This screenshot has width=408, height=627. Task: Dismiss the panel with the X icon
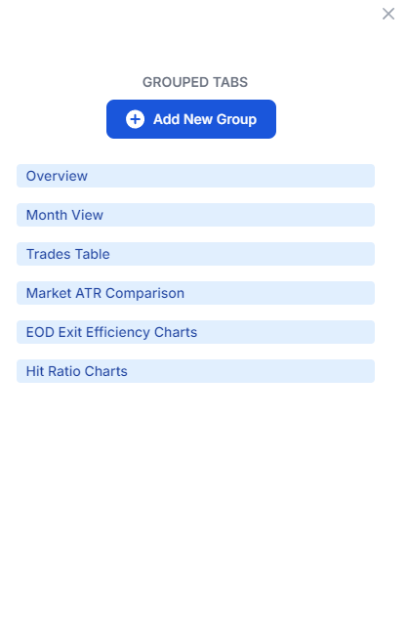pyautogui.click(x=388, y=14)
